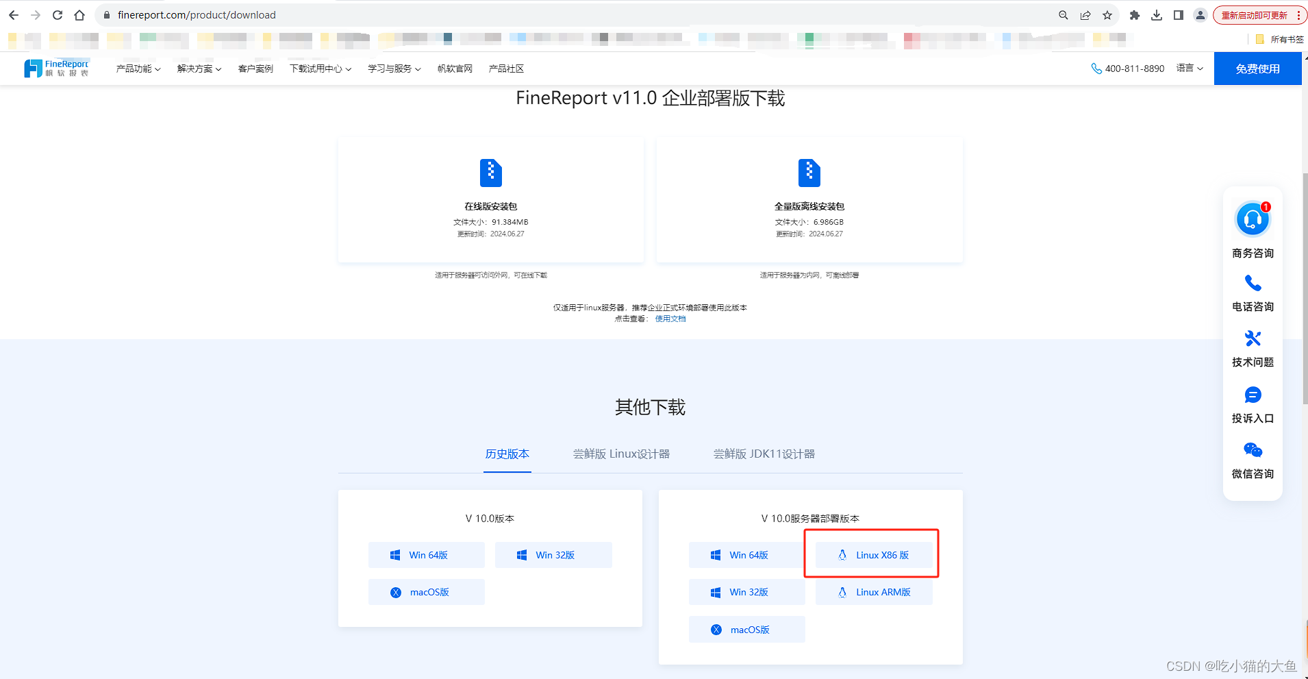Download server deployment Linux X86 版

[x=874, y=555]
